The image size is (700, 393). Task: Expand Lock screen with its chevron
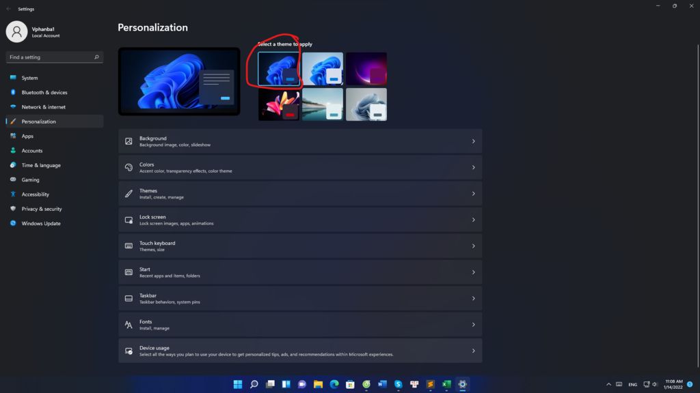[473, 220]
